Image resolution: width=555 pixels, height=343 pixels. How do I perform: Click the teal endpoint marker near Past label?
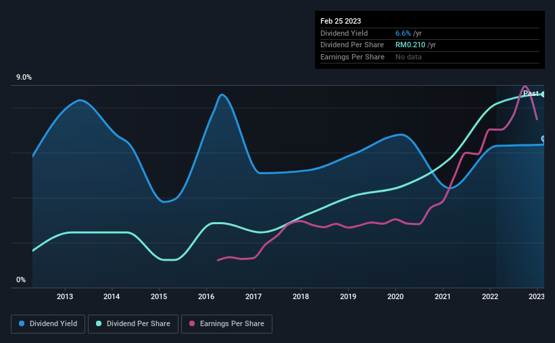tap(543, 95)
